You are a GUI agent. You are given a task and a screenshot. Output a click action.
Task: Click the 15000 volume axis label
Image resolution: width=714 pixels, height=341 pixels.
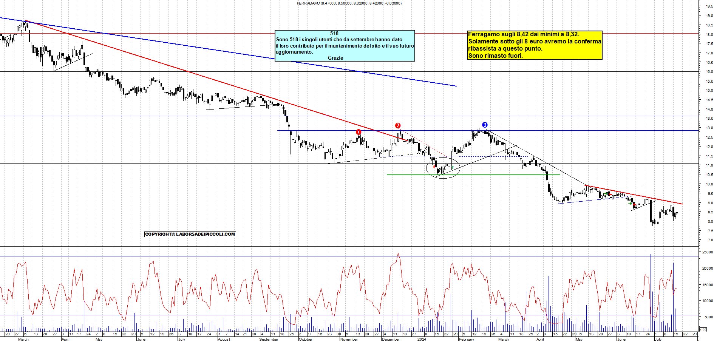(x=708, y=285)
